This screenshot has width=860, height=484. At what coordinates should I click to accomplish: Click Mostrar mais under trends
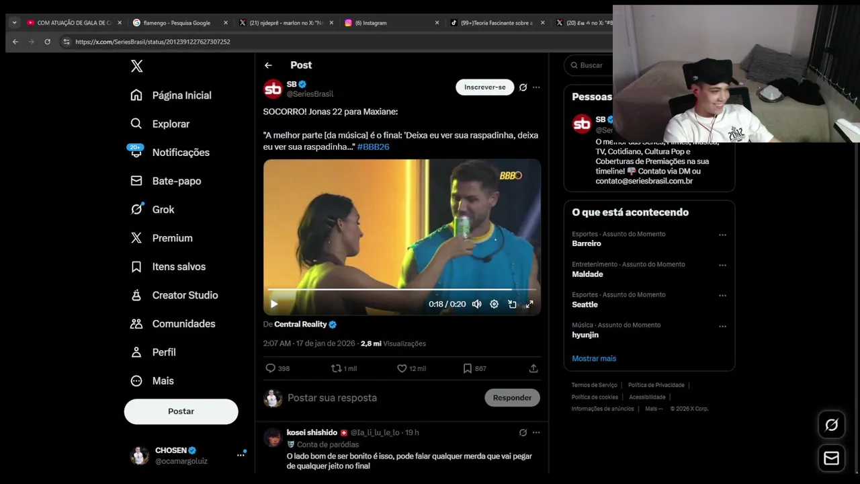click(x=594, y=358)
